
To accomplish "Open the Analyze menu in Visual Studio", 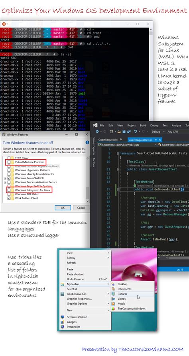I will (176, 125).
